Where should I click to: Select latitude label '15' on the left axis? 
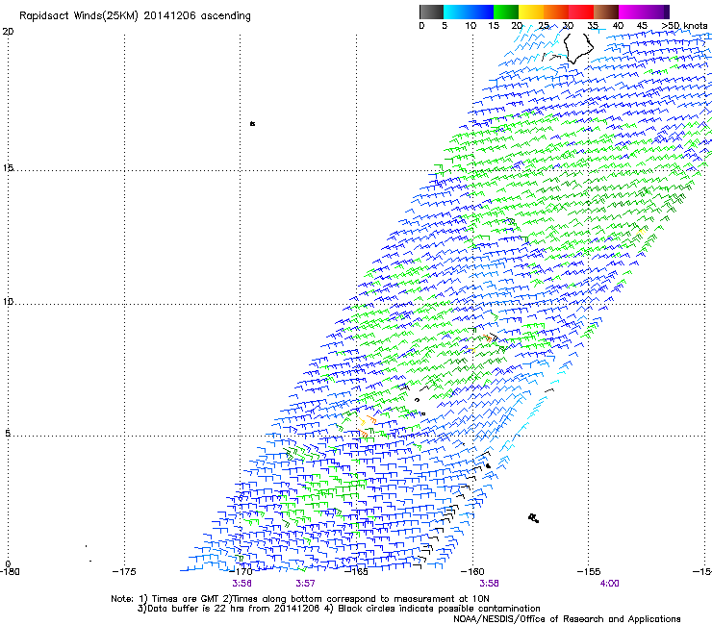[x=8, y=168]
